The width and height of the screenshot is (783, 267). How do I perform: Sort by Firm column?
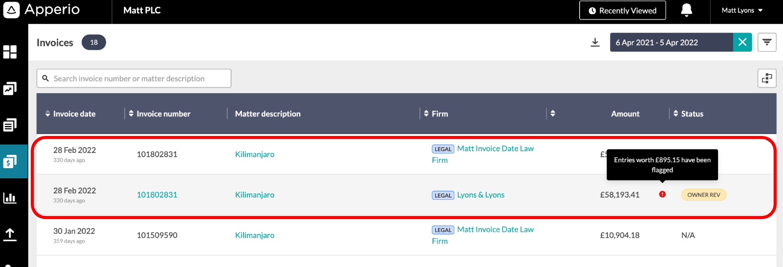click(436, 114)
